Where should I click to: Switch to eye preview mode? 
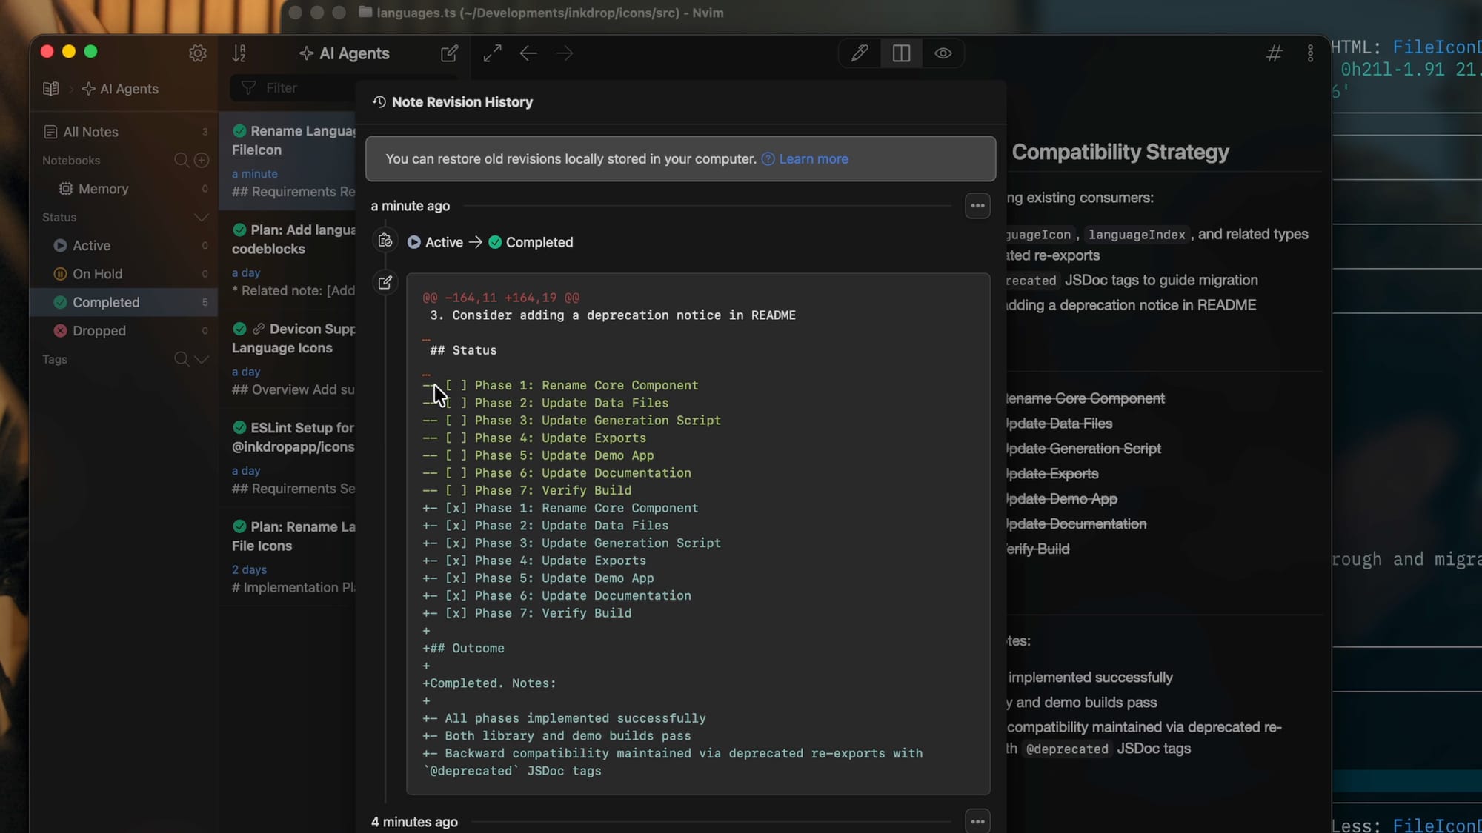point(943,53)
